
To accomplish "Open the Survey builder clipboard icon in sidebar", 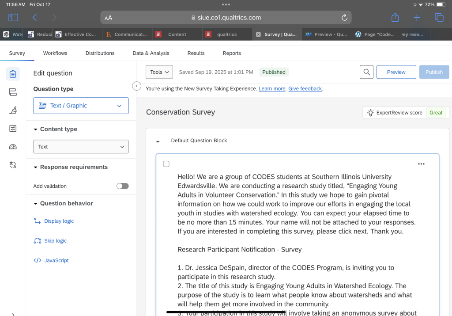I will 13,74.
